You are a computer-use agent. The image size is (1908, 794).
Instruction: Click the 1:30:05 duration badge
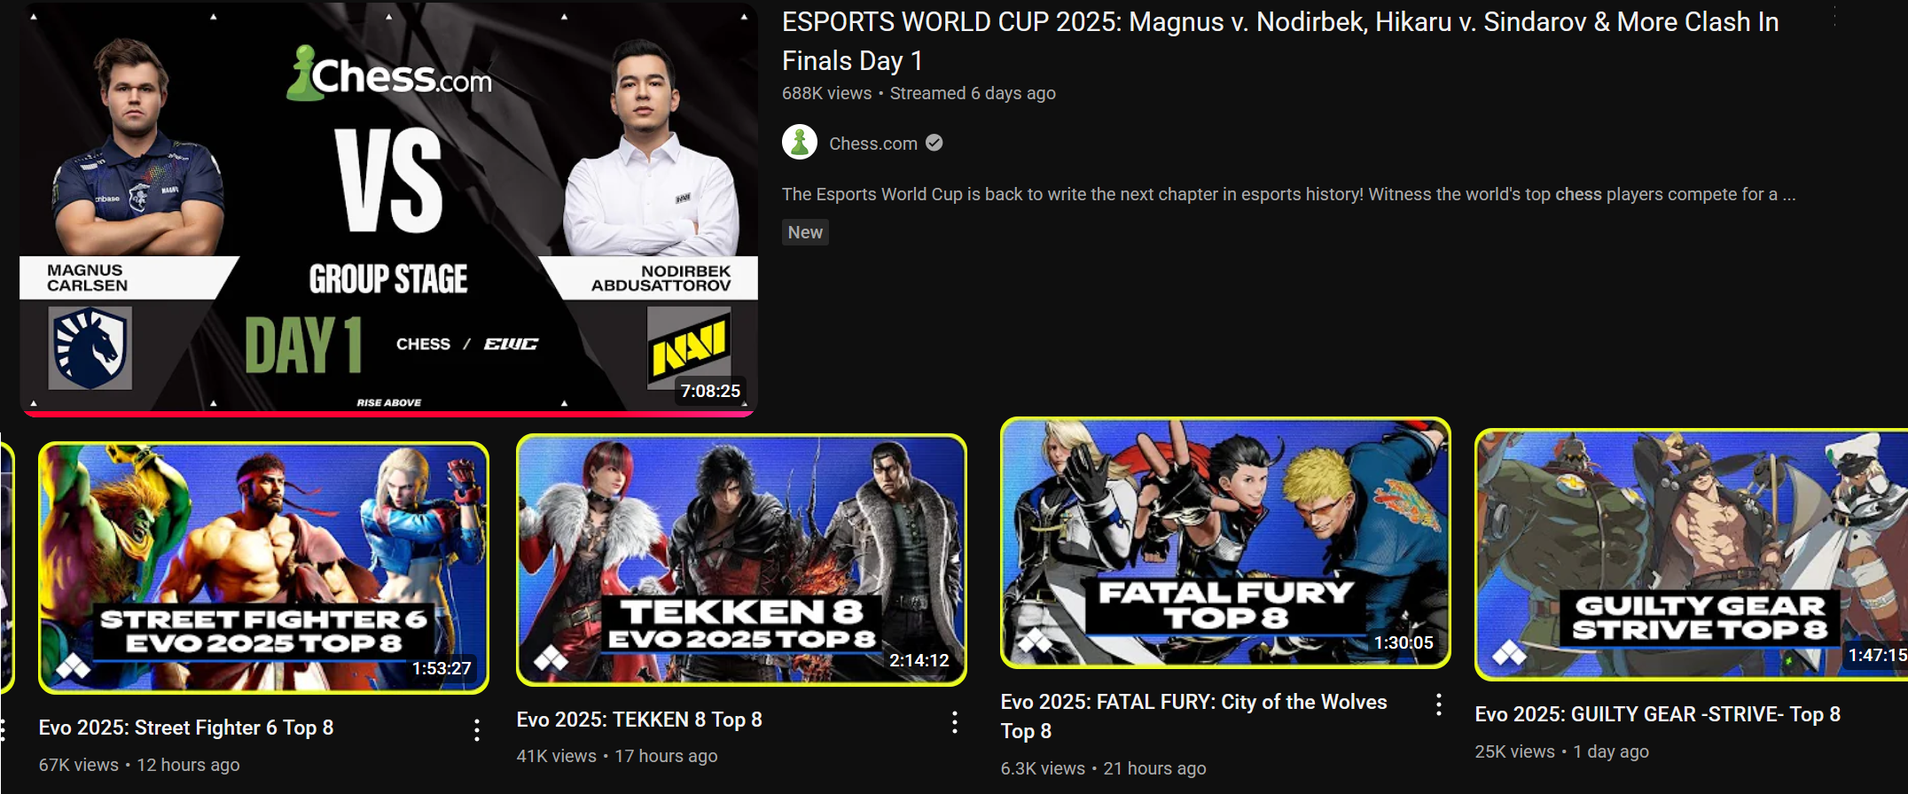(x=1404, y=642)
